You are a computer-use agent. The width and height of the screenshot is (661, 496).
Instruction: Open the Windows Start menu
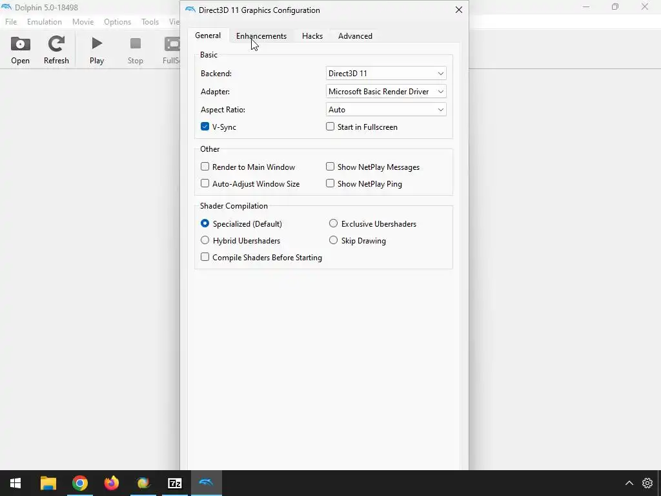click(15, 483)
